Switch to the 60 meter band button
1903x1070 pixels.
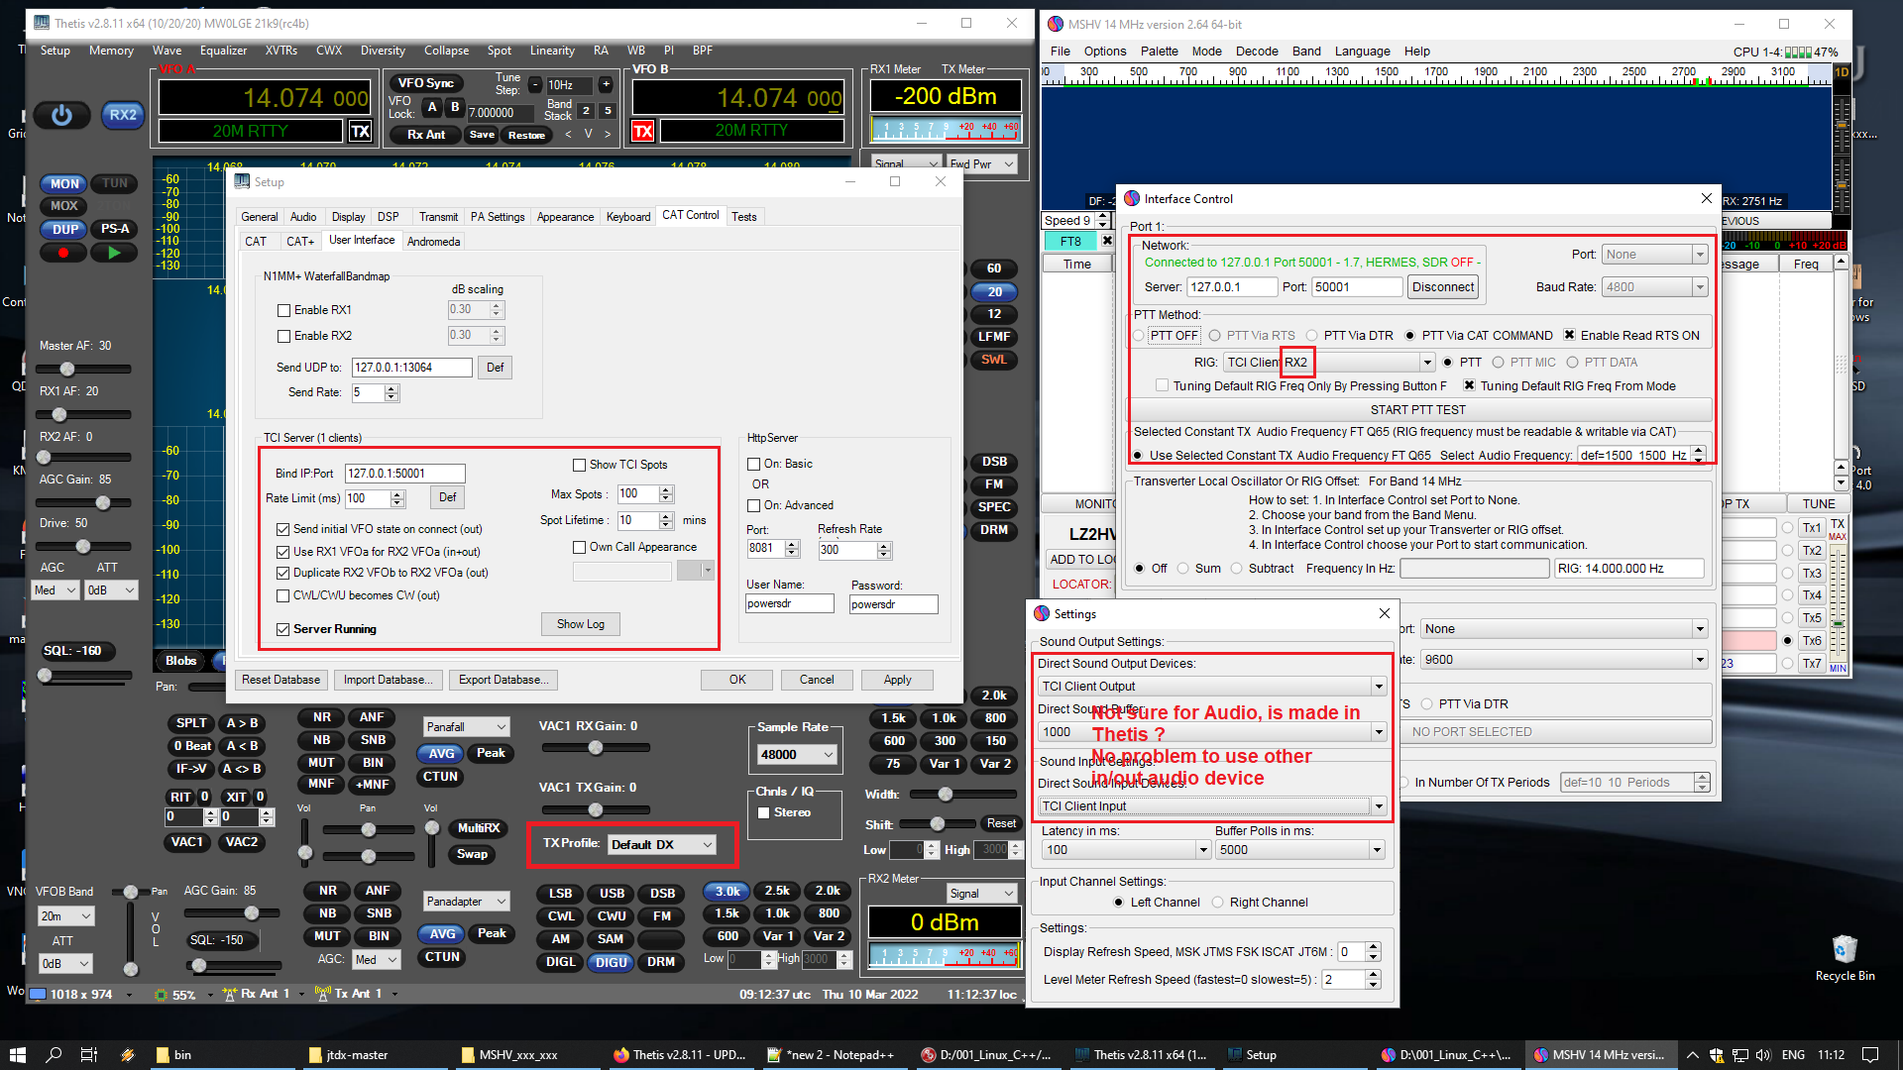tap(994, 268)
